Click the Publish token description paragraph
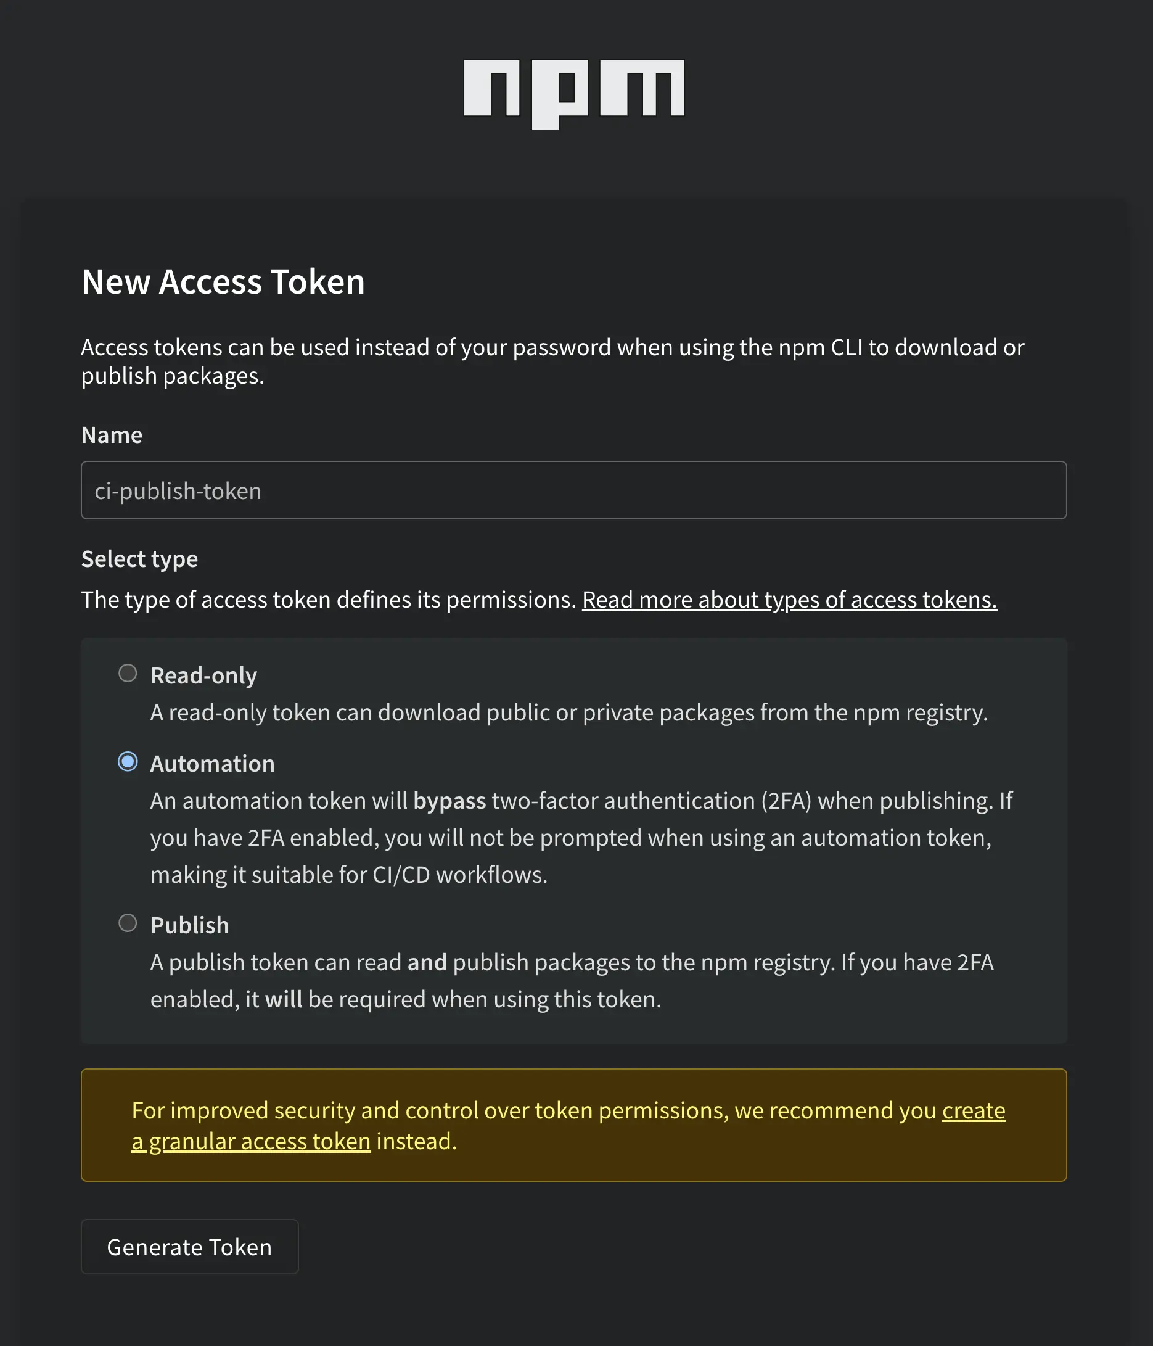1153x1346 pixels. coord(572,981)
